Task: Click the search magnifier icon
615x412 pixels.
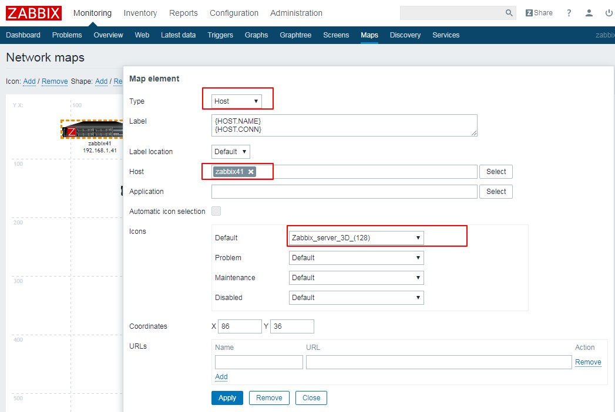Action: pyautogui.click(x=509, y=13)
